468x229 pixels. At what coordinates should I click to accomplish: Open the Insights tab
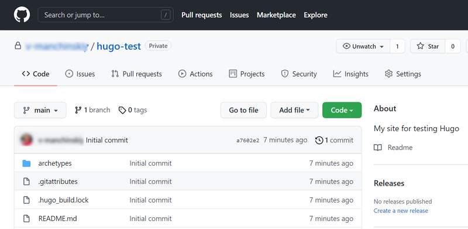pos(350,74)
